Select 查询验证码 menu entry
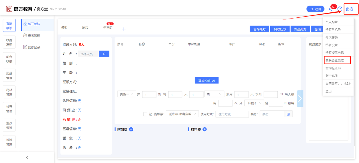The height and width of the screenshot is (163, 359). click(x=338, y=68)
